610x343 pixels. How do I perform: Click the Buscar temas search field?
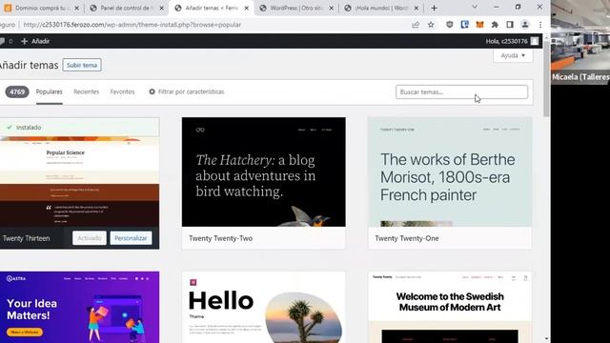point(461,91)
